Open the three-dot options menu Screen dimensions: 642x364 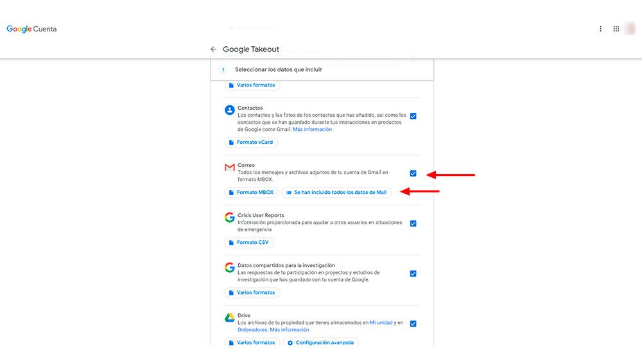tap(601, 29)
